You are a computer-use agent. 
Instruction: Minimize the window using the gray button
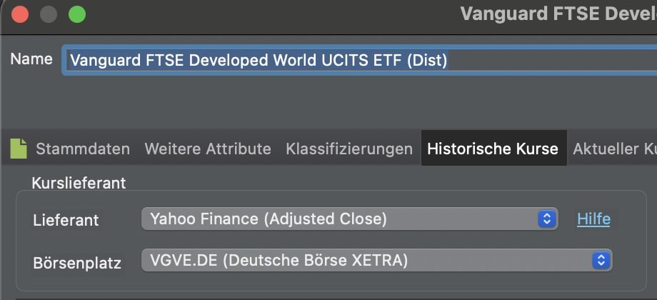tap(48, 14)
